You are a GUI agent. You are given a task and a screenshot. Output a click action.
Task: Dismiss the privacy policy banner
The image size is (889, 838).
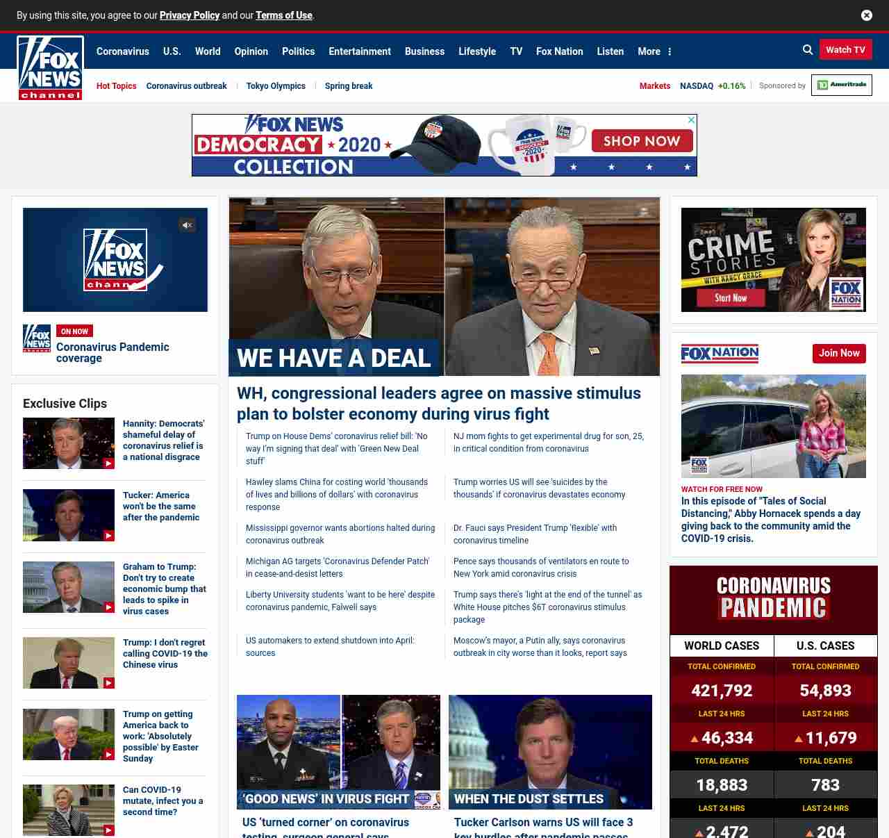click(866, 15)
